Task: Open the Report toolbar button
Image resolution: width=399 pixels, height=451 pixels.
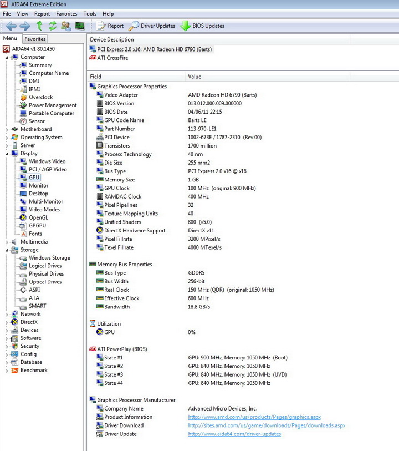Action: 110,26
